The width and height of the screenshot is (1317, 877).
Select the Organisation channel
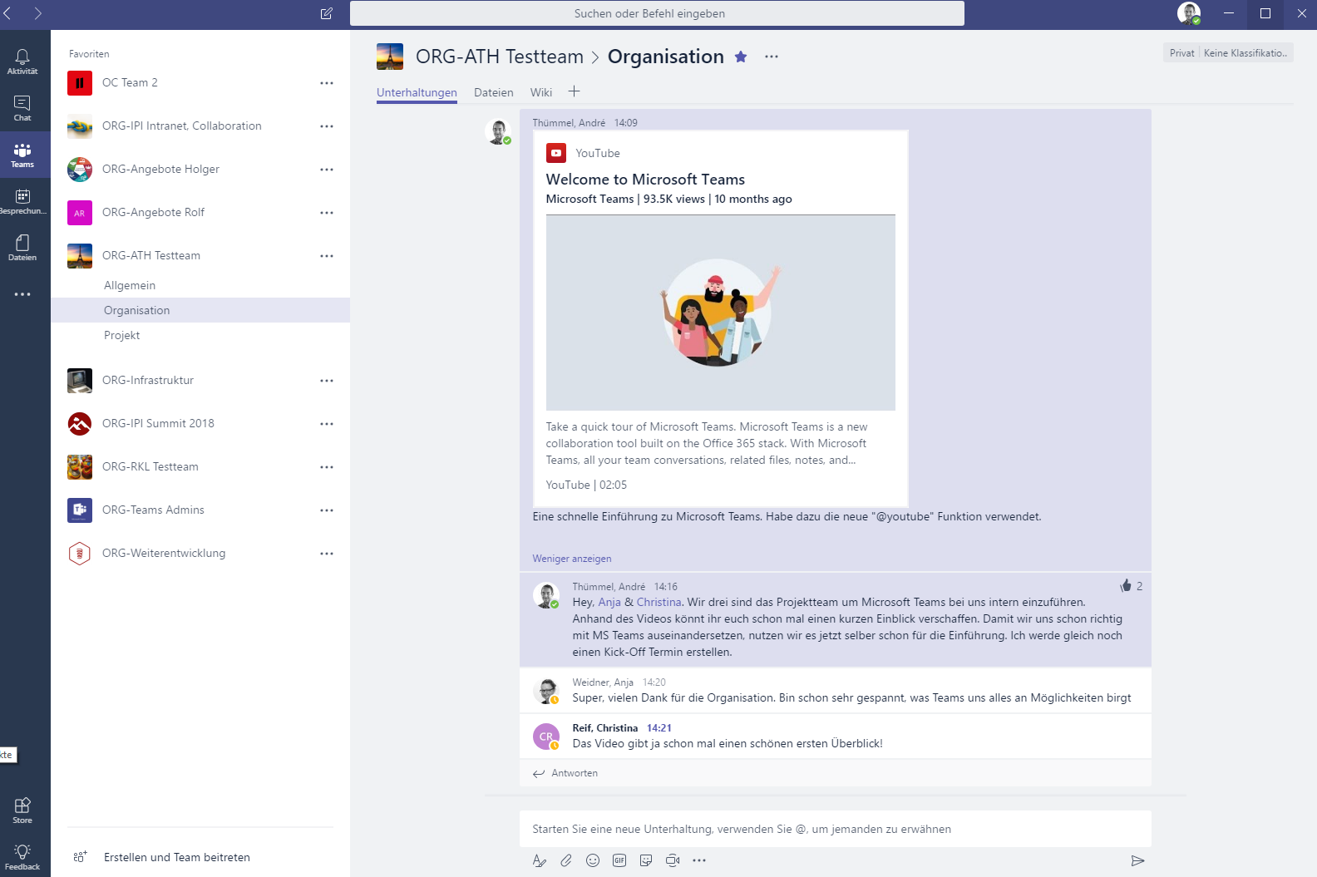(x=200, y=310)
